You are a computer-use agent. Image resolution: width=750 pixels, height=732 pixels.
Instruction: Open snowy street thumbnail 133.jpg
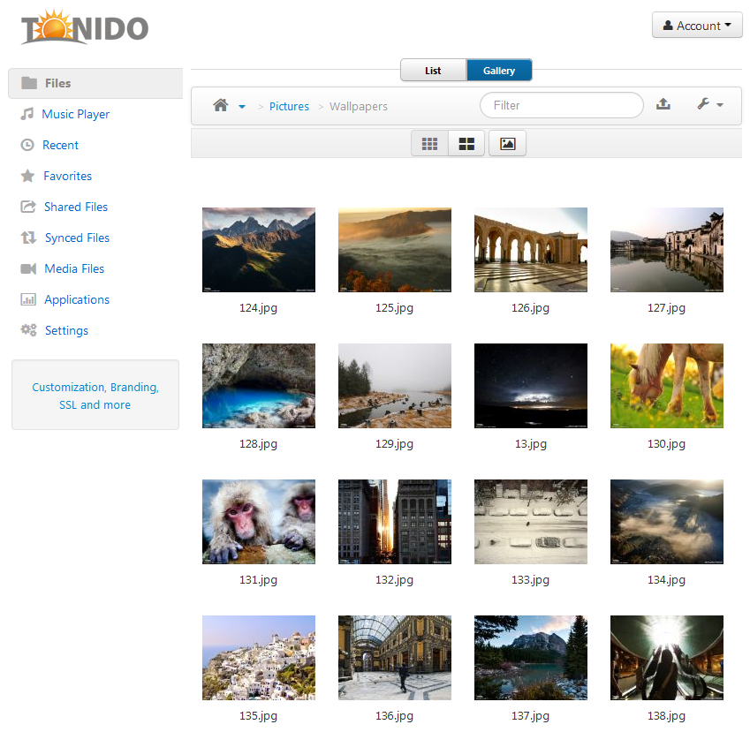531,522
